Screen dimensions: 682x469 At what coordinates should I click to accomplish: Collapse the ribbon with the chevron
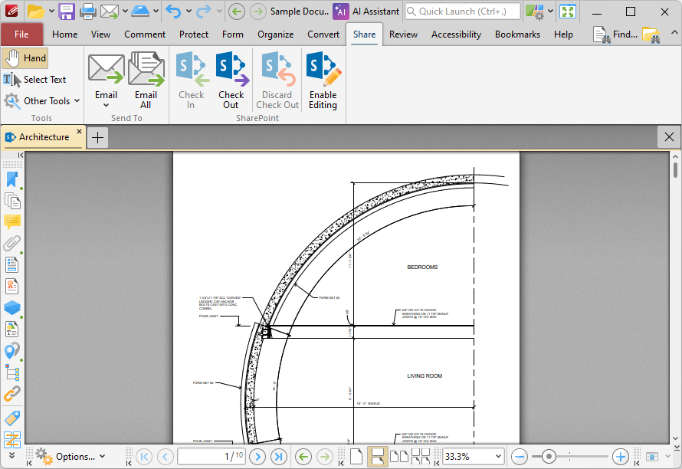[674, 33]
